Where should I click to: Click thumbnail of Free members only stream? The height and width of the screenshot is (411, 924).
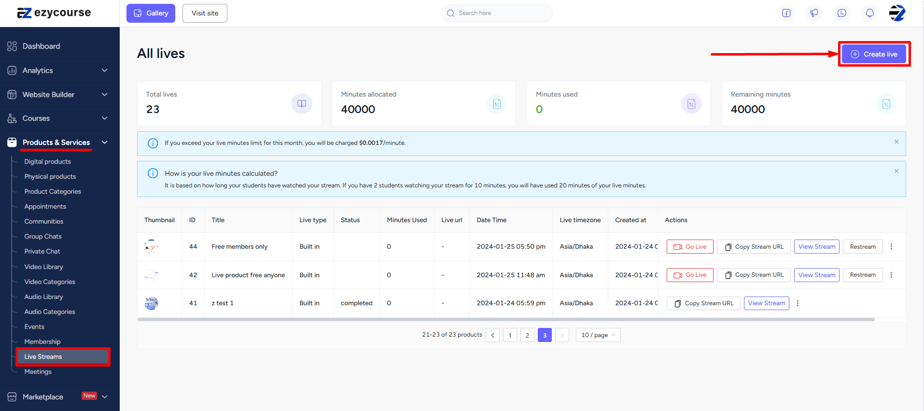pos(151,246)
